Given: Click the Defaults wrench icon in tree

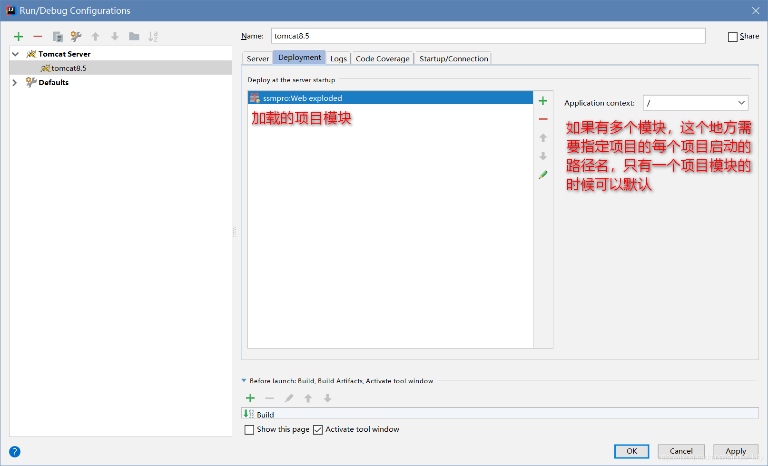Looking at the screenshot, I should click(x=31, y=82).
